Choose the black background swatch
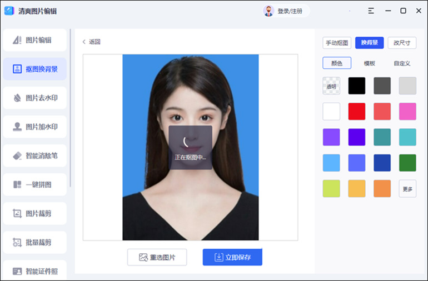The height and width of the screenshot is (281, 428). (x=357, y=86)
